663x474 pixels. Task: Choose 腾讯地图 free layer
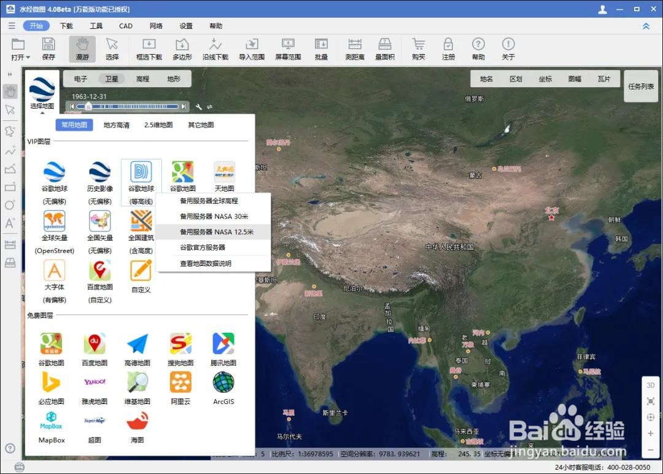[223, 349]
